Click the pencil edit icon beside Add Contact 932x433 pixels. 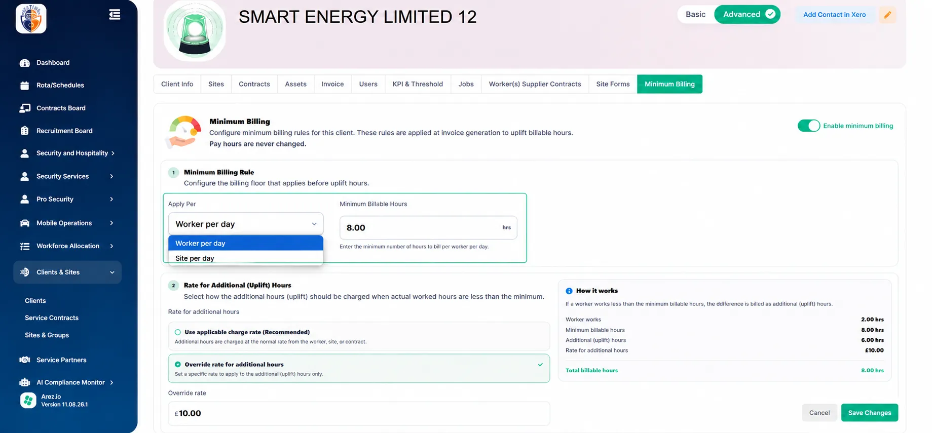pyautogui.click(x=887, y=15)
